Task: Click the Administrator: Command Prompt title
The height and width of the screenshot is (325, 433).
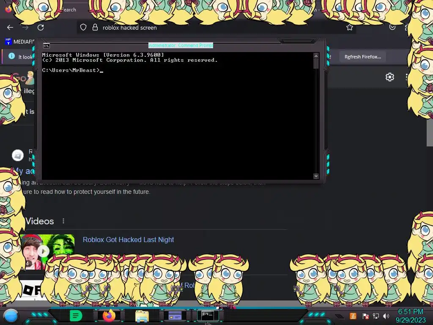Action: (181, 45)
